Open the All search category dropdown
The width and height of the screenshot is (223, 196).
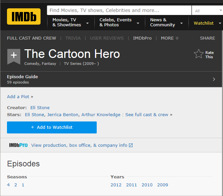[x=207, y=11]
